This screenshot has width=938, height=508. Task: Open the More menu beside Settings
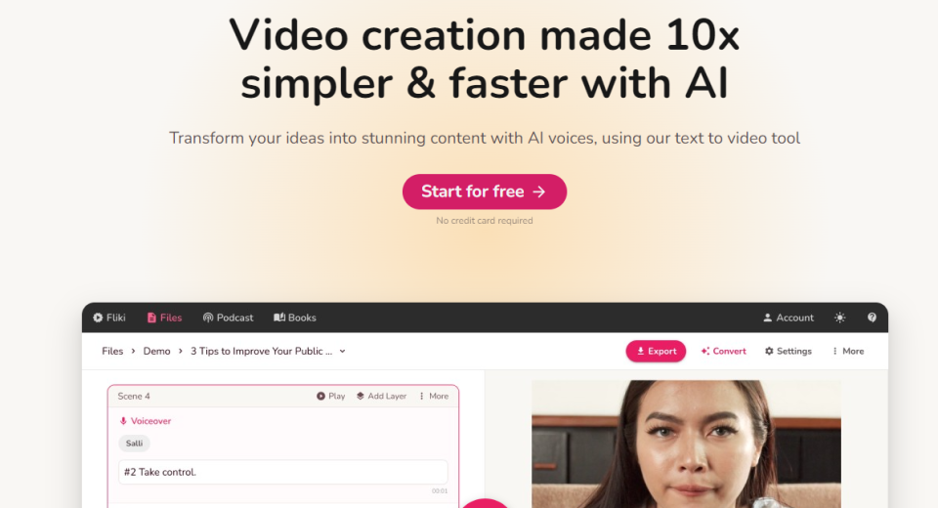(848, 352)
